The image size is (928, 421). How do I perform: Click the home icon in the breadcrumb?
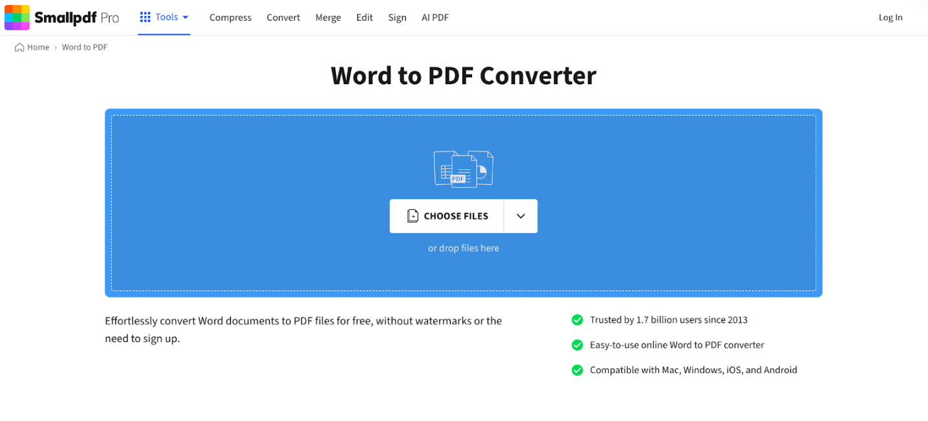point(19,47)
